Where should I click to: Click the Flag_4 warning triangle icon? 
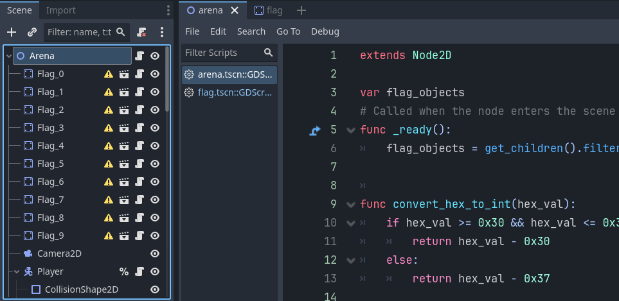point(108,146)
